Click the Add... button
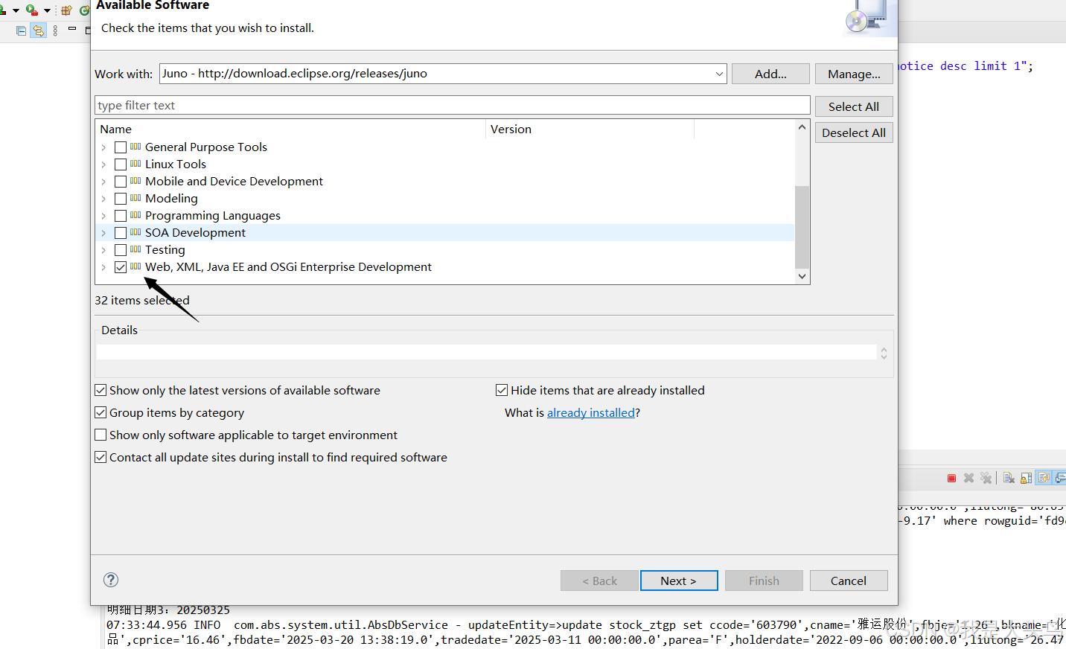The height and width of the screenshot is (649, 1066). click(770, 74)
